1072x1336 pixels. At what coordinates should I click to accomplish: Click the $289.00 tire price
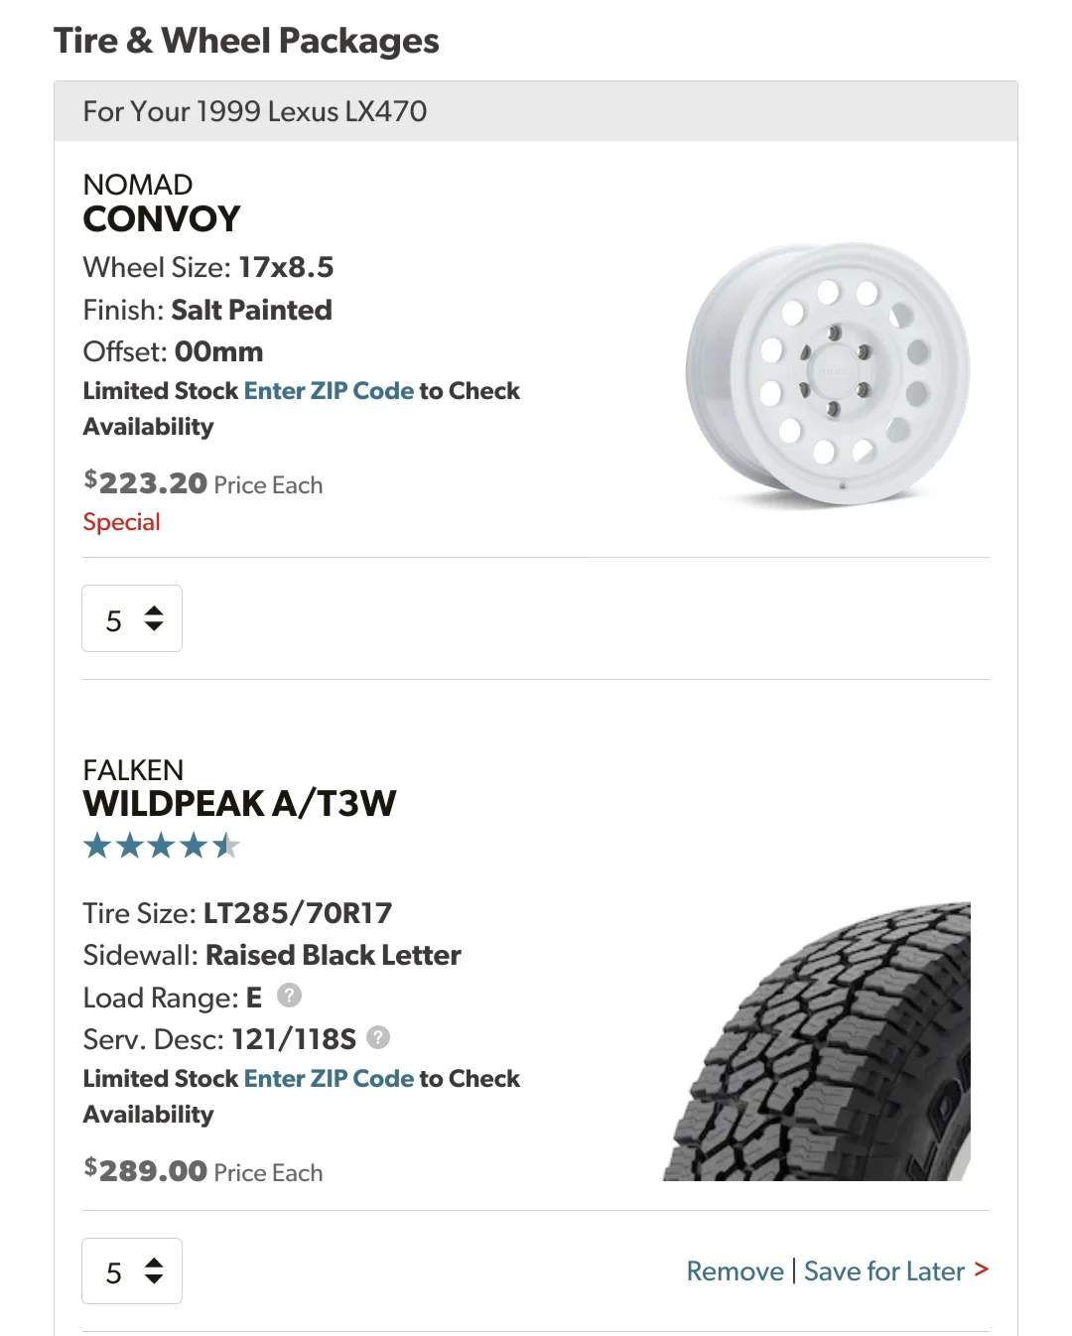146,1171
